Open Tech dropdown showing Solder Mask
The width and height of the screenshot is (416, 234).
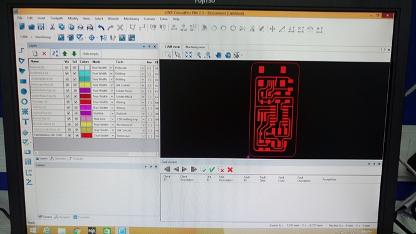(143, 96)
